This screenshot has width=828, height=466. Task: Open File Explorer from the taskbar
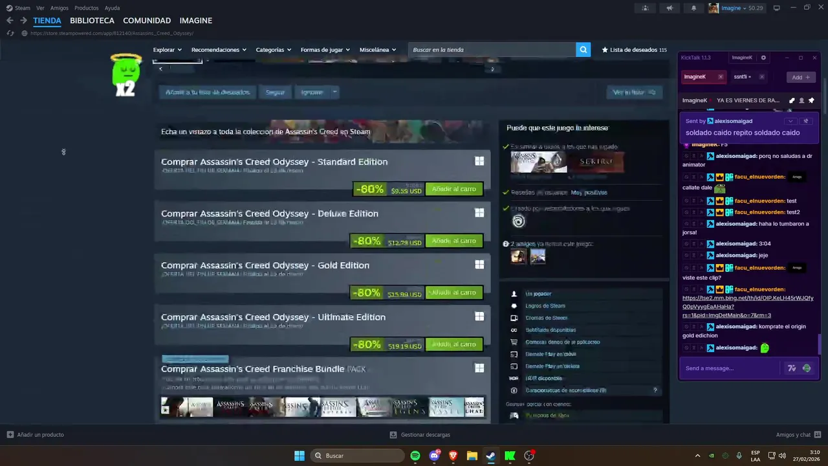472,456
